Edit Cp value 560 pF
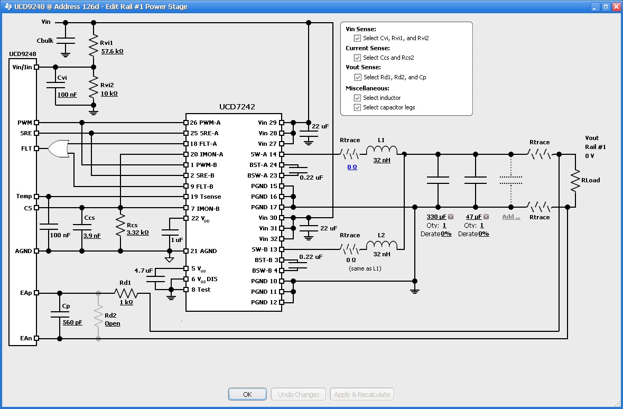The width and height of the screenshot is (623, 409). [72, 322]
